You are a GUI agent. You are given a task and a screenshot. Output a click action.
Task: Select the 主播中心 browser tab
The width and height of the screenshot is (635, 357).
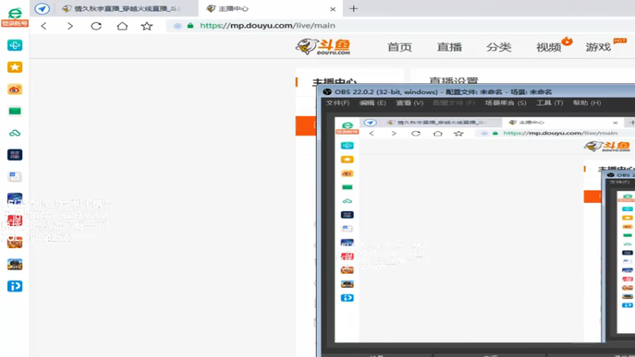click(271, 9)
